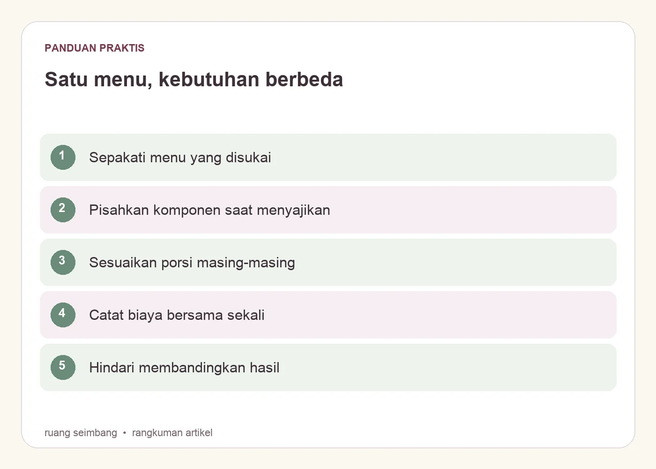Click the number 2 step badge
Image resolution: width=656 pixels, height=469 pixels.
pyautogui.click(x=63, y=210)
